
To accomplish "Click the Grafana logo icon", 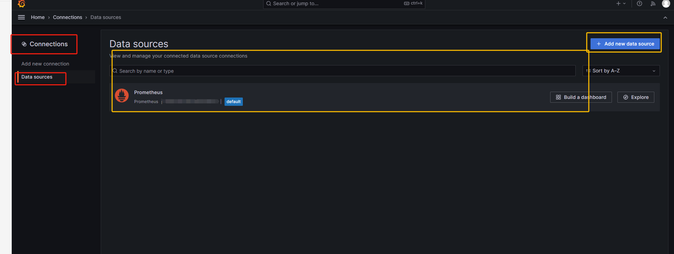I will pos(21,3).
